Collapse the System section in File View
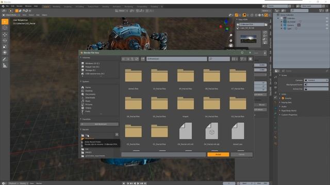 point(81,81)
